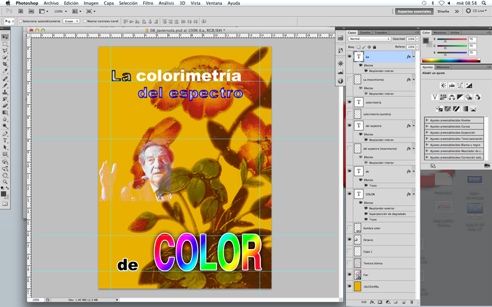Show the 'Sombra color' layer
The image size is (492, 307).
pos(350,228)
